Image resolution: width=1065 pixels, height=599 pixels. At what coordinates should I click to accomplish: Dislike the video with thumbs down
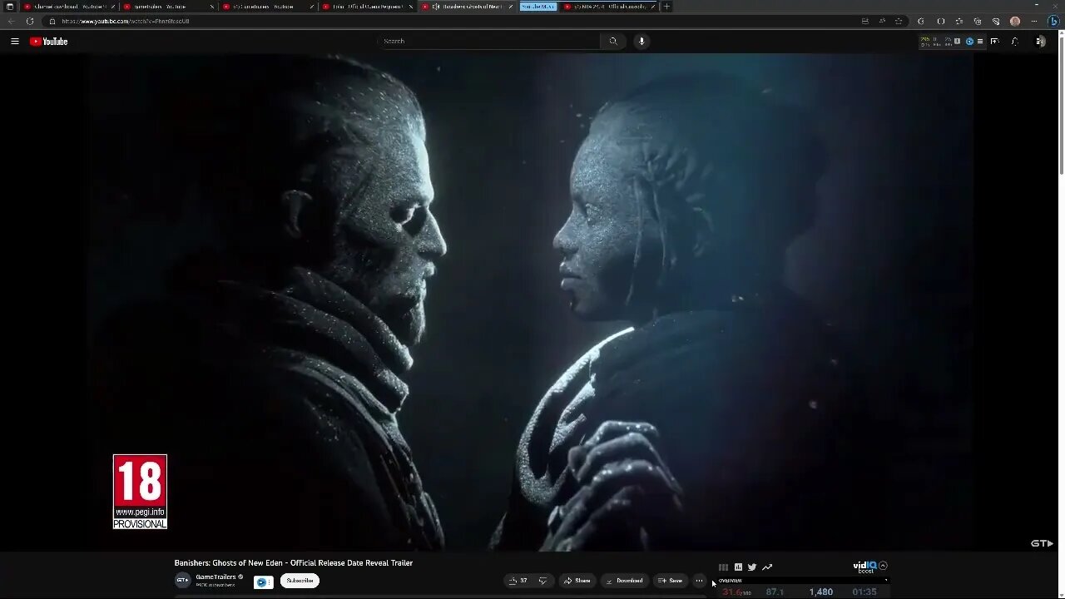coord(542,581)
